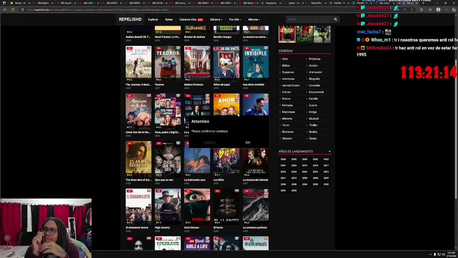
Task: Select the Bélica genre
Action: pyautogui.click(x=286, y=66)
